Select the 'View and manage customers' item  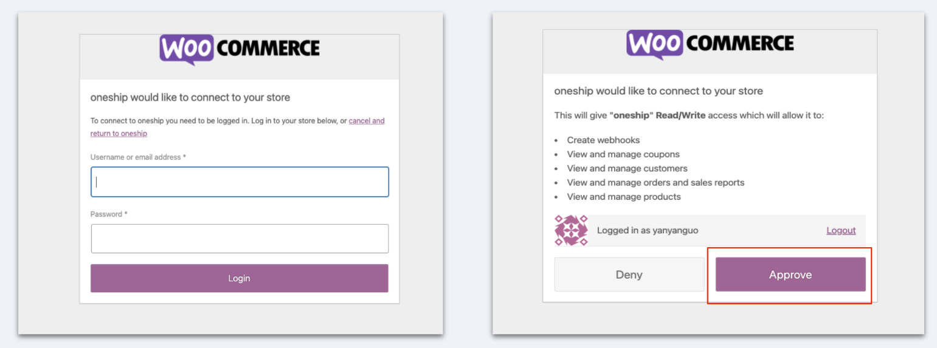click(627, 168)
